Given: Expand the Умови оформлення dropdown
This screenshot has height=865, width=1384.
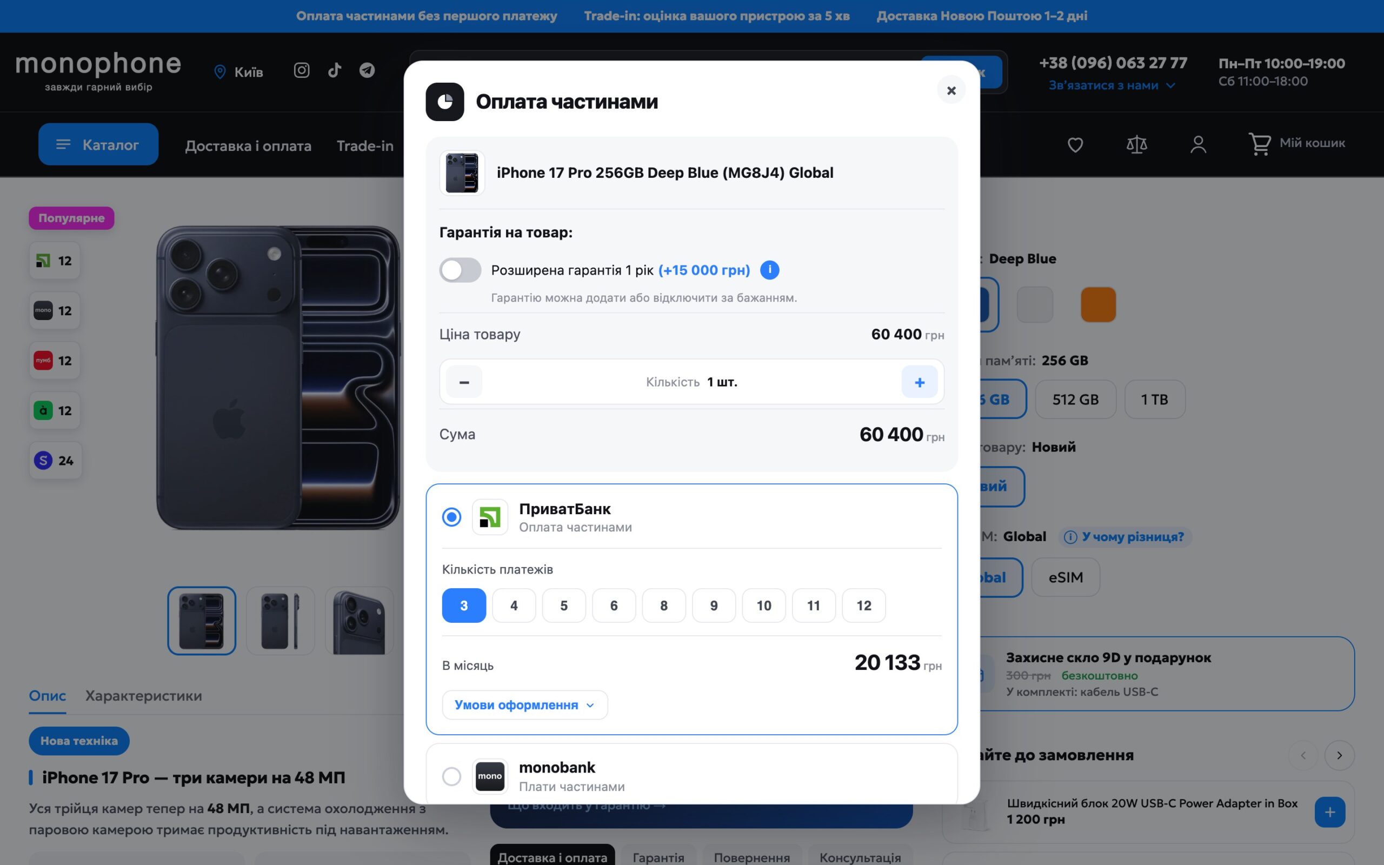Looking at the screenshot, I should coord(524,705).
